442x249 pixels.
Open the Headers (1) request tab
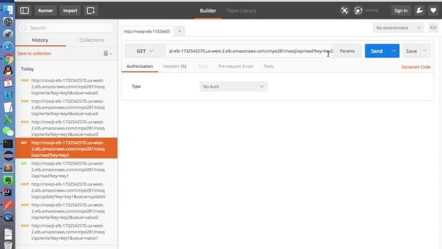pyautogui.click(x=175, y=66)
